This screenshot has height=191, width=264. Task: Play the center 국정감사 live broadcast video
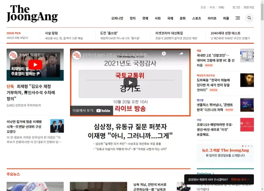click(130, 83)
